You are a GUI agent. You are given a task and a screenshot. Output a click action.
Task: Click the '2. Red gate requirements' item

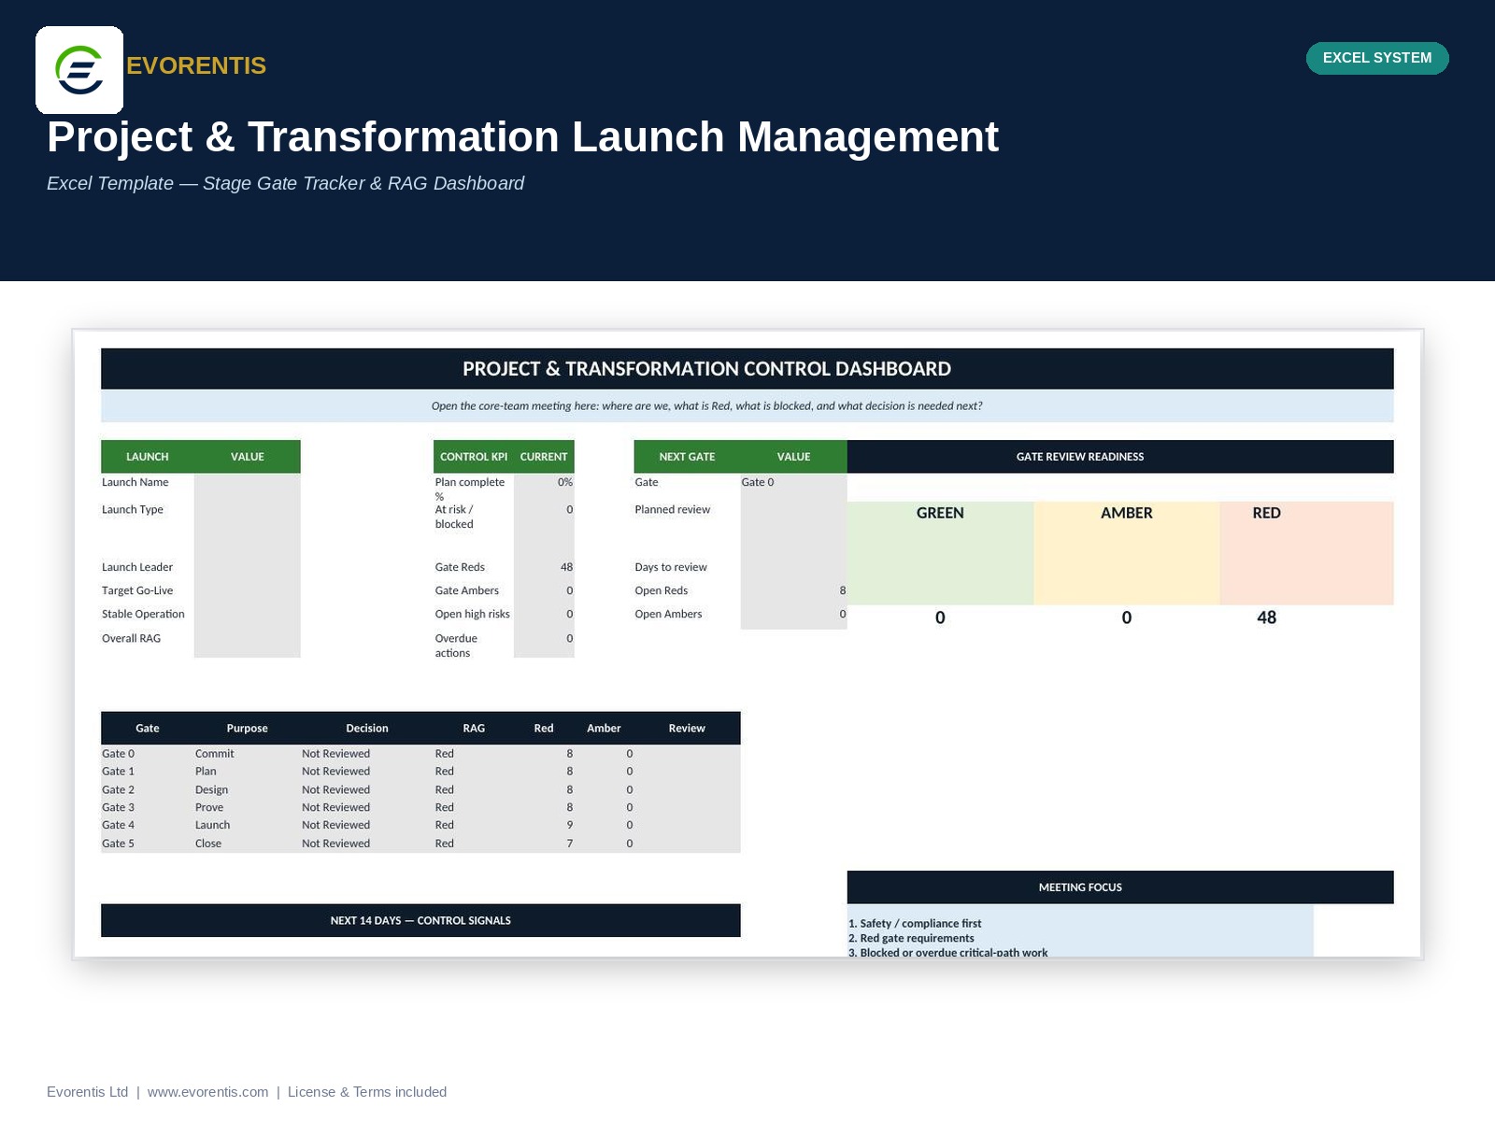point(911,938)
